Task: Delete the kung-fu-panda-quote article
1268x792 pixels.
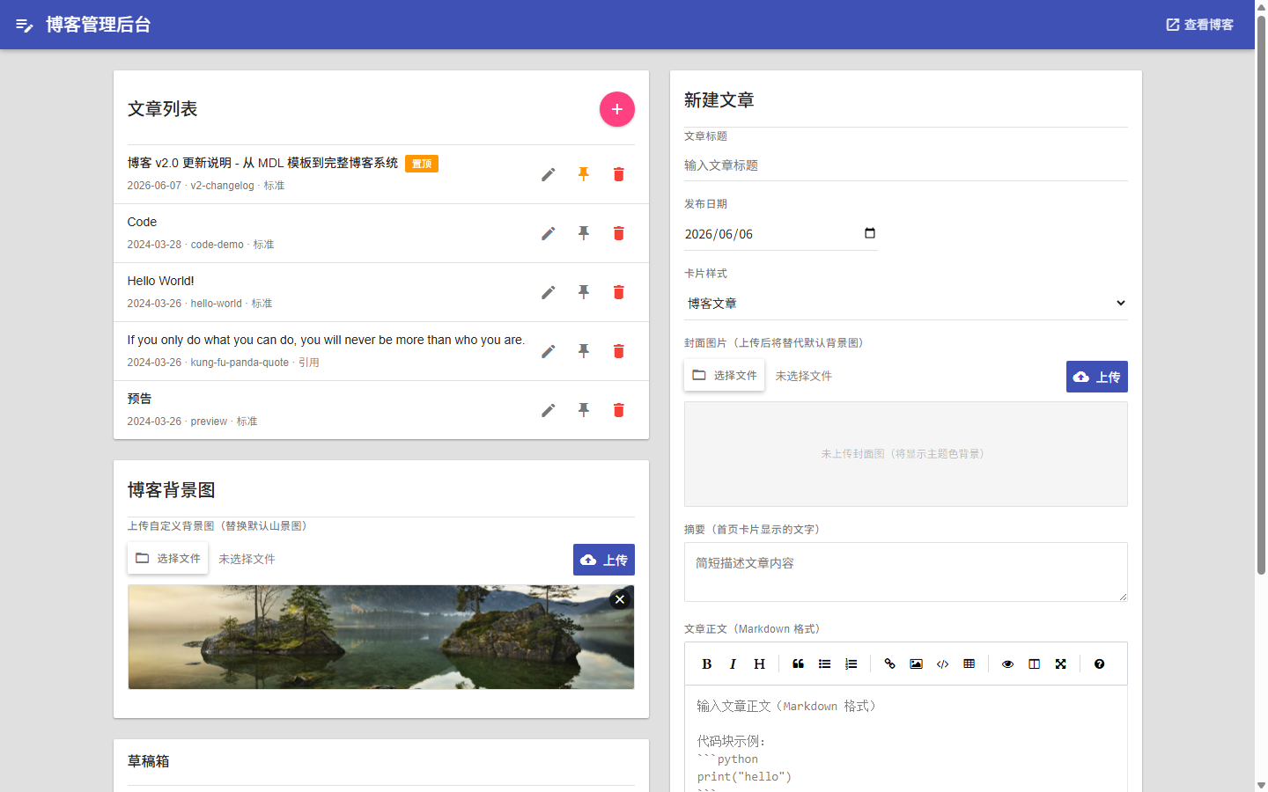Action: point(619,351)
